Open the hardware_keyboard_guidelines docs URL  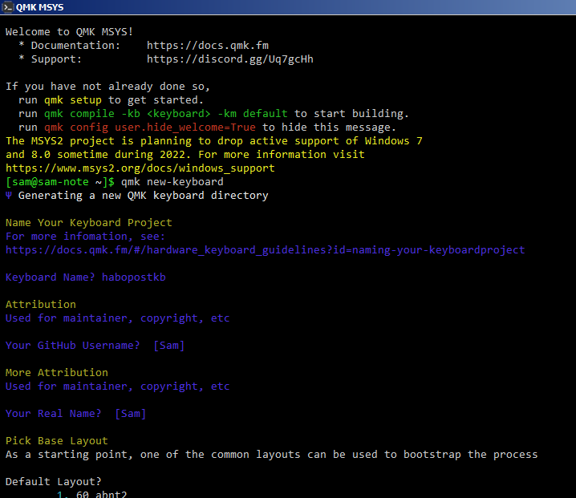click(x=266, y=250)
